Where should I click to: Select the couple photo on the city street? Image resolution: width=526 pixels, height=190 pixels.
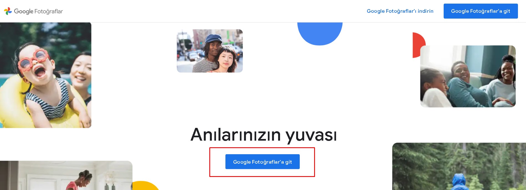210,51
